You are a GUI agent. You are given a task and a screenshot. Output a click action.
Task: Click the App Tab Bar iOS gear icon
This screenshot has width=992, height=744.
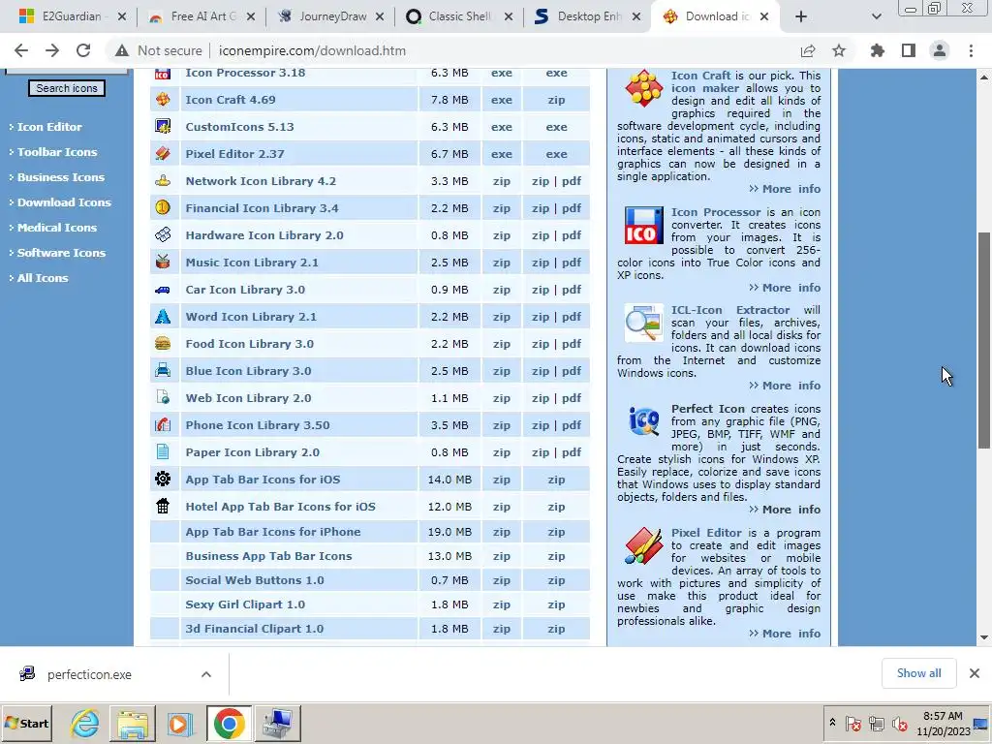coord(163,479)
